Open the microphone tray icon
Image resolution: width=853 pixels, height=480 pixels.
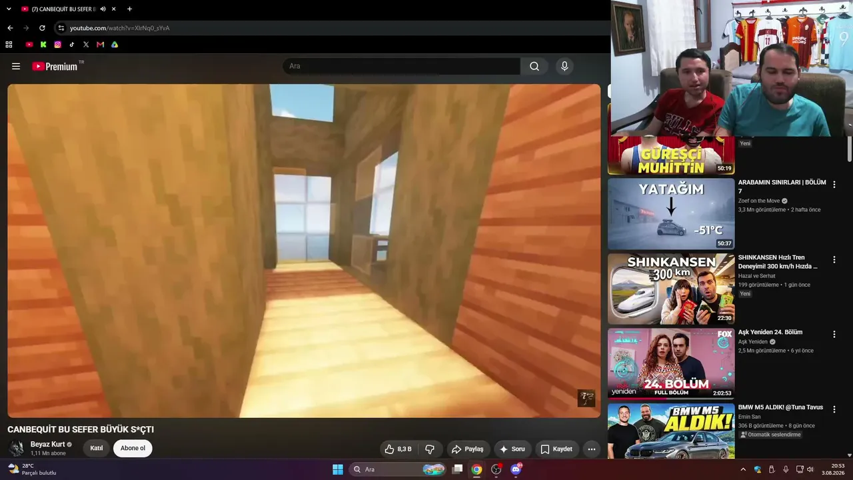coord(786,469)
